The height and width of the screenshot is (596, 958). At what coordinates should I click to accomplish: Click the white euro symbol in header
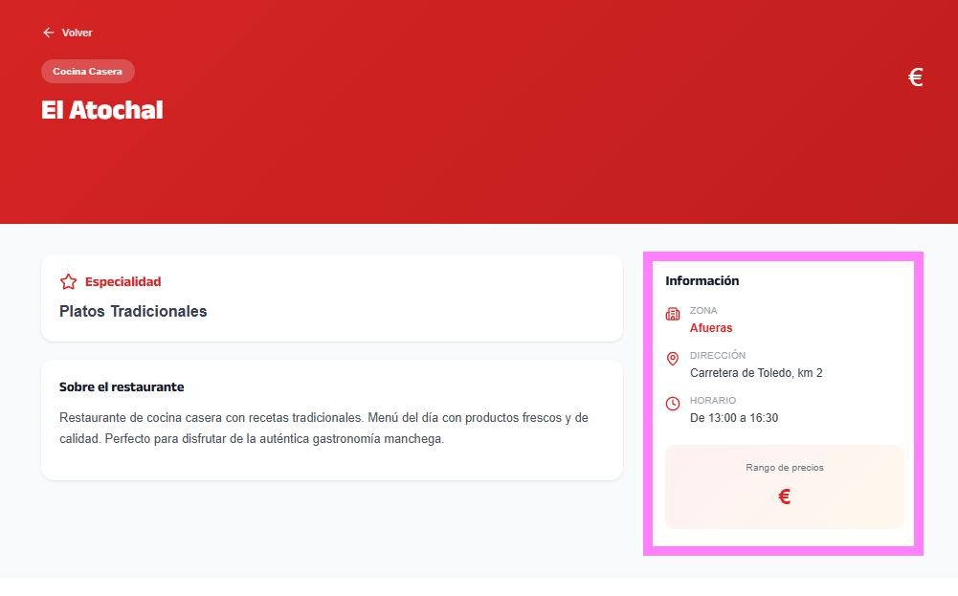click(915, 77)
